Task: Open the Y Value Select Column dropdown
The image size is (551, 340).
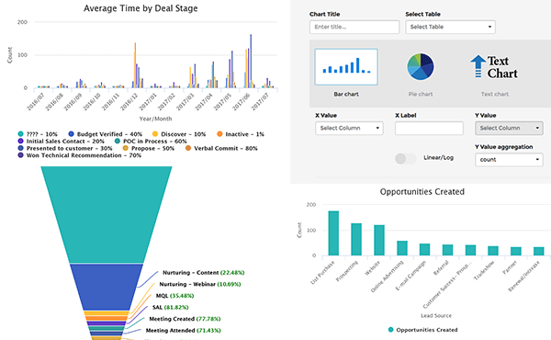Action: pyautogui.click(x=509, y=128)
